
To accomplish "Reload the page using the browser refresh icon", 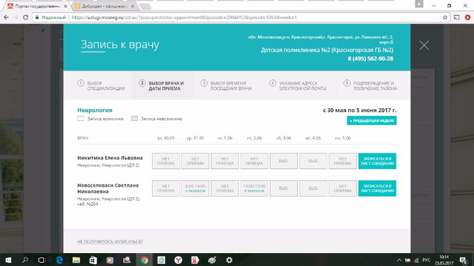I will coord(25,17).
